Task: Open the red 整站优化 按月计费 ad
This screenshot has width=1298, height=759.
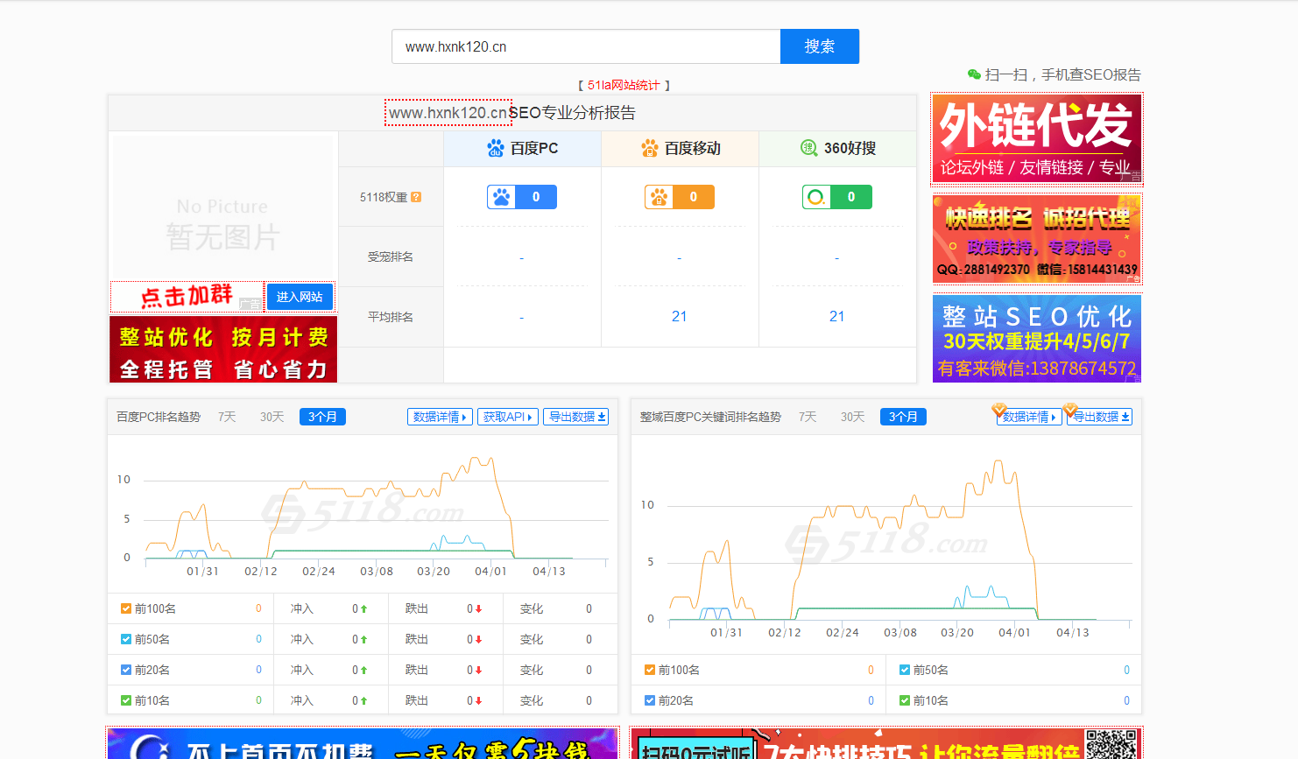Action: [x=223, y=349]
